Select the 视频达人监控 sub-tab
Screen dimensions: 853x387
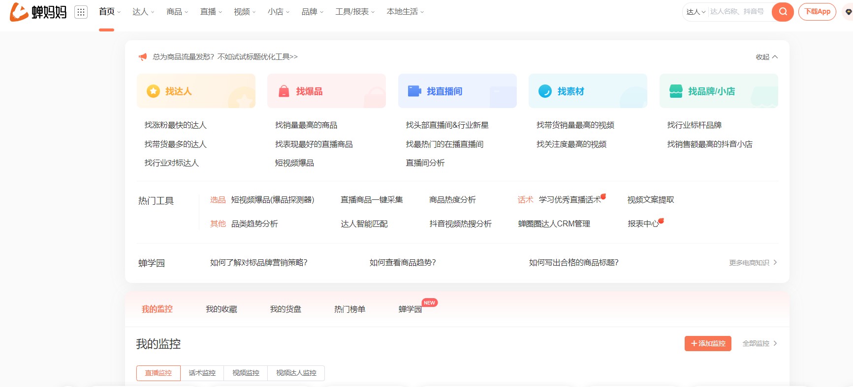coord(296,373)
